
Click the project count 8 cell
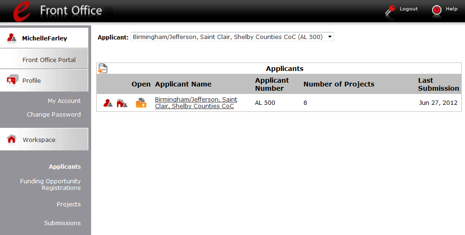click(x=305, y=103)
